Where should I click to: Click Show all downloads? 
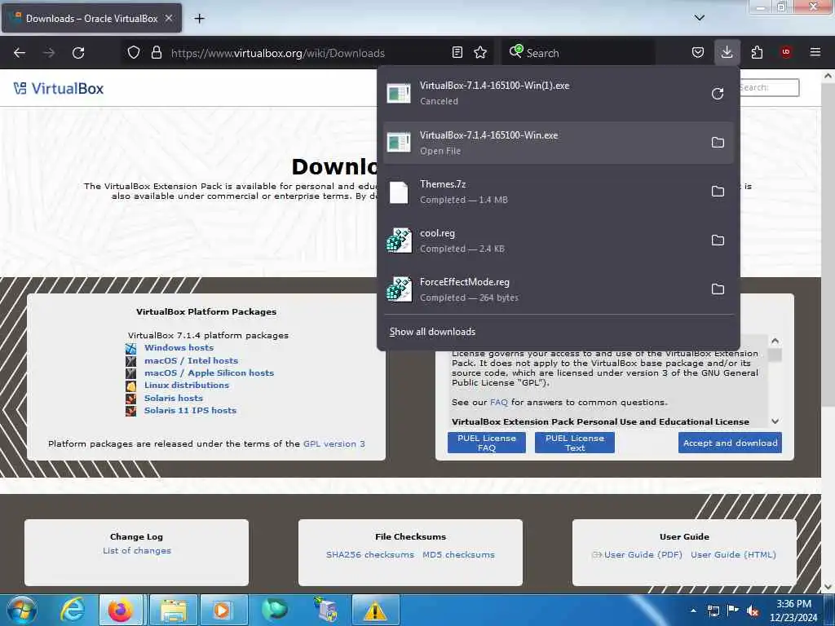432,332
